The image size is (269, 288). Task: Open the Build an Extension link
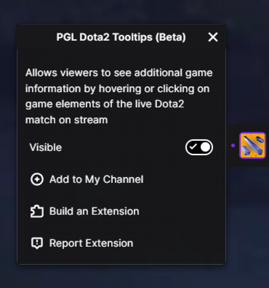click(94, 211)
